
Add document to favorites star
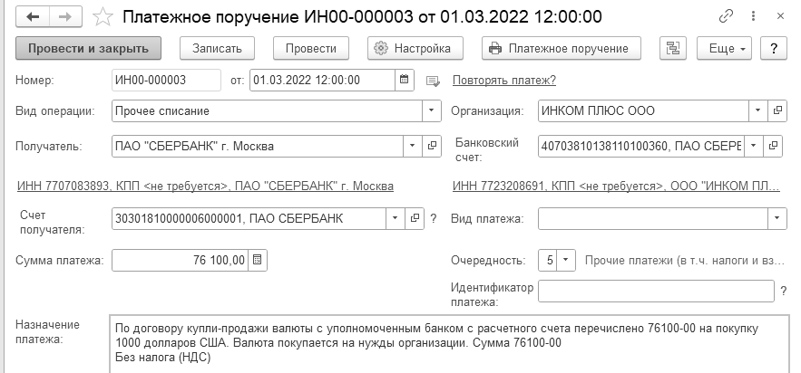(103, 17)
